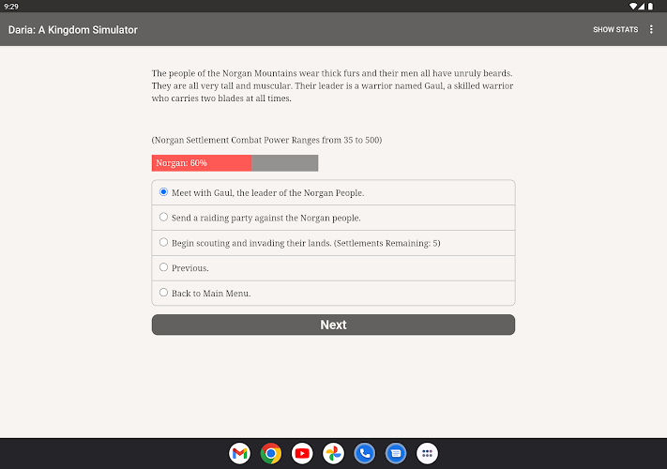Open Gmail from the dock

click(239, 453)
